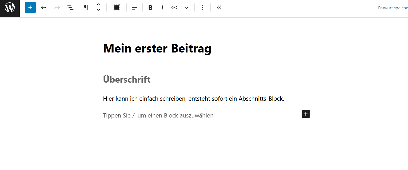Move the block down with the down chevron
This screenshot has width=408, height=170.
coord(98,10)
